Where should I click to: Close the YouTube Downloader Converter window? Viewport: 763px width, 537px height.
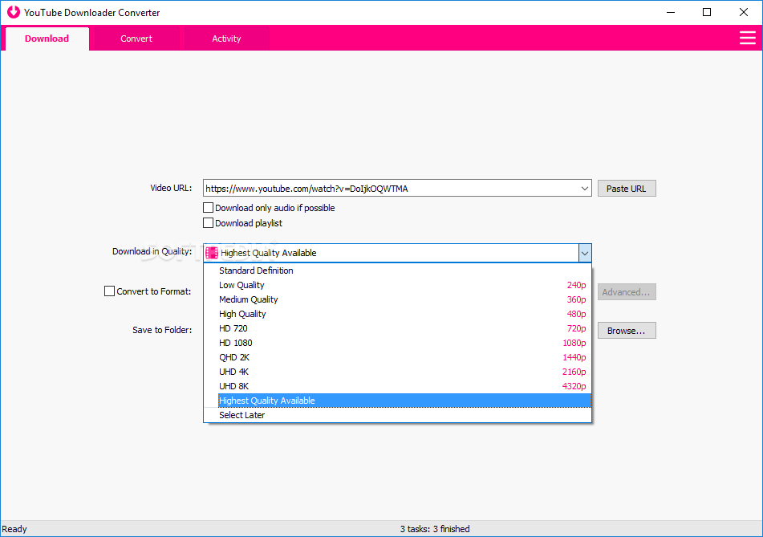744,12
